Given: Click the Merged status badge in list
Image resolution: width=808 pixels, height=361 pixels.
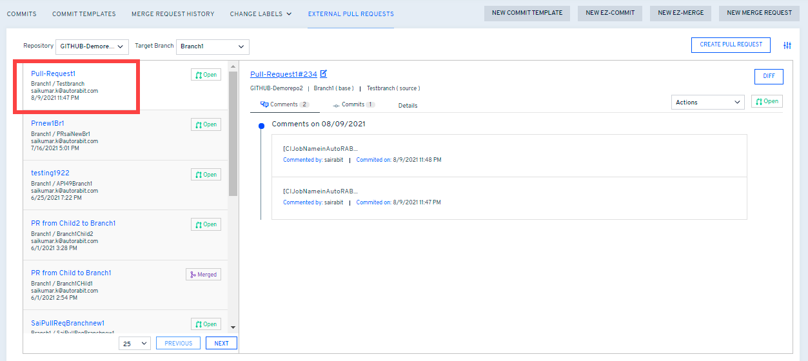Looking at the screenshot, I should (203, 275).
